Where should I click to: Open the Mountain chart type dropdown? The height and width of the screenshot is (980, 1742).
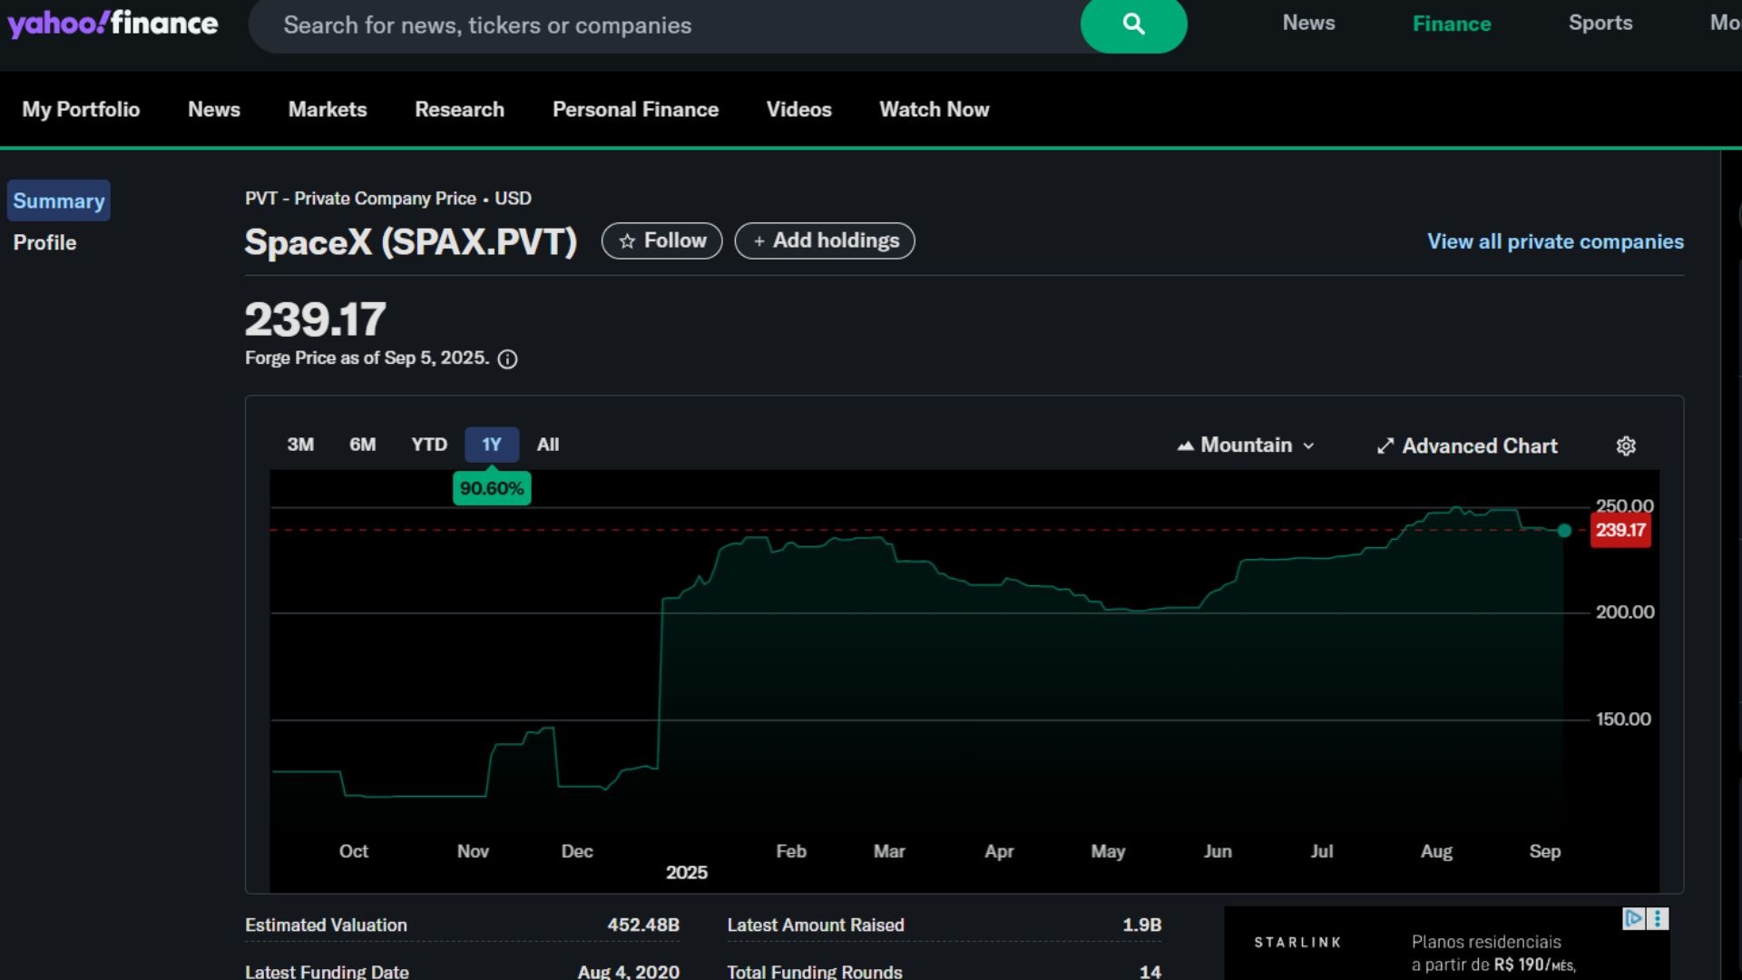pos(1247,445)
